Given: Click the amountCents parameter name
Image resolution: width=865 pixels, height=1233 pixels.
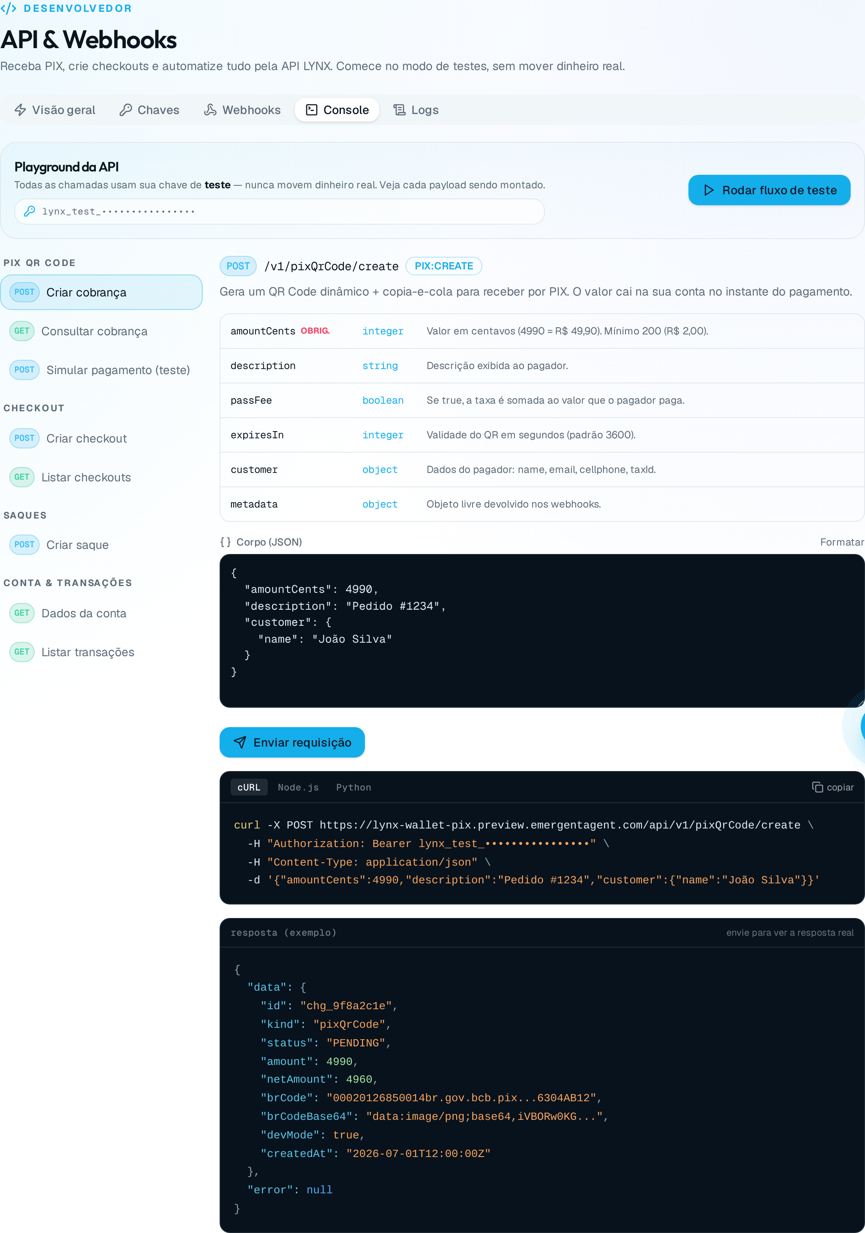Looking at the screenshot, I should click(x=263, y=331).
